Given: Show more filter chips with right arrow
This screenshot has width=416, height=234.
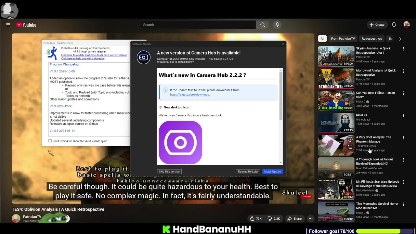Looking at the screenshot, I should [x=400, y=39].
